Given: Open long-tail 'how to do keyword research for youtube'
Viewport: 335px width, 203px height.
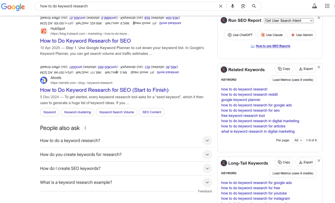Looking at the screenshot, I should coord(254,194).
